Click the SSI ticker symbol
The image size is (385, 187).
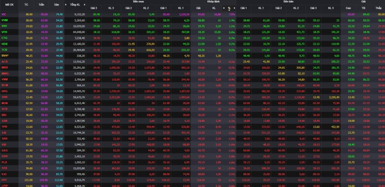pyautogui.click(x=4, y=132)
